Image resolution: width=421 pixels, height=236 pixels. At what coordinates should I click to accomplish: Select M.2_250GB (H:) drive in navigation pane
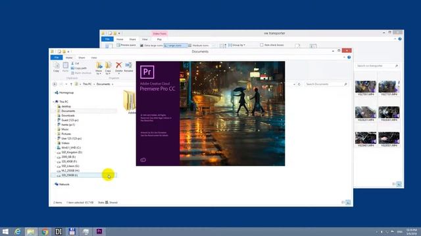tap(68, 170)
